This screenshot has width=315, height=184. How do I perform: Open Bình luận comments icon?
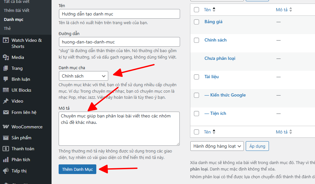point(5,79)
